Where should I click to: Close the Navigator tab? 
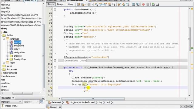point(13,97)
